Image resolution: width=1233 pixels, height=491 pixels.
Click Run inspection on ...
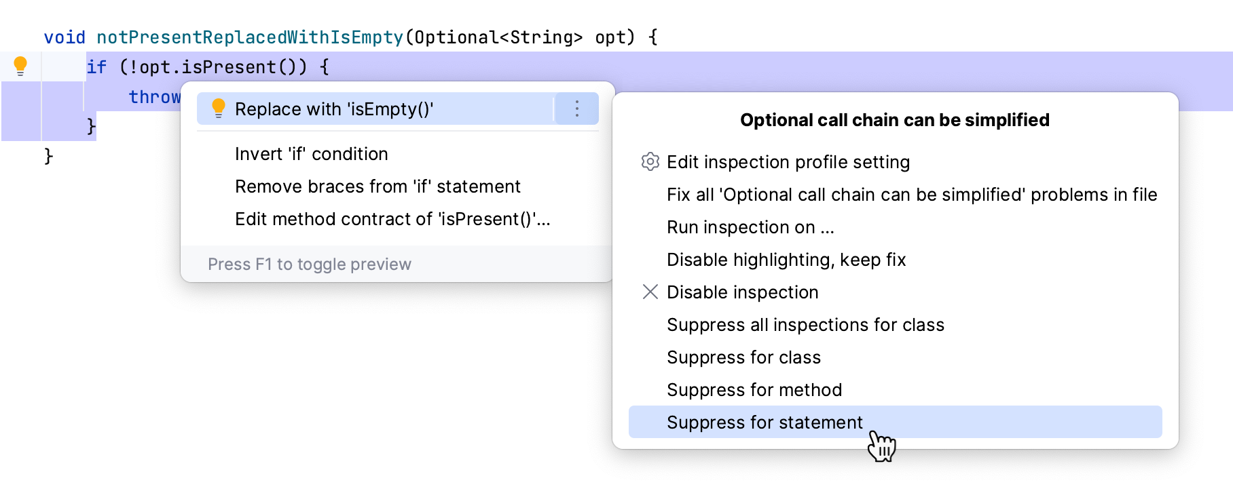point(750,227)
